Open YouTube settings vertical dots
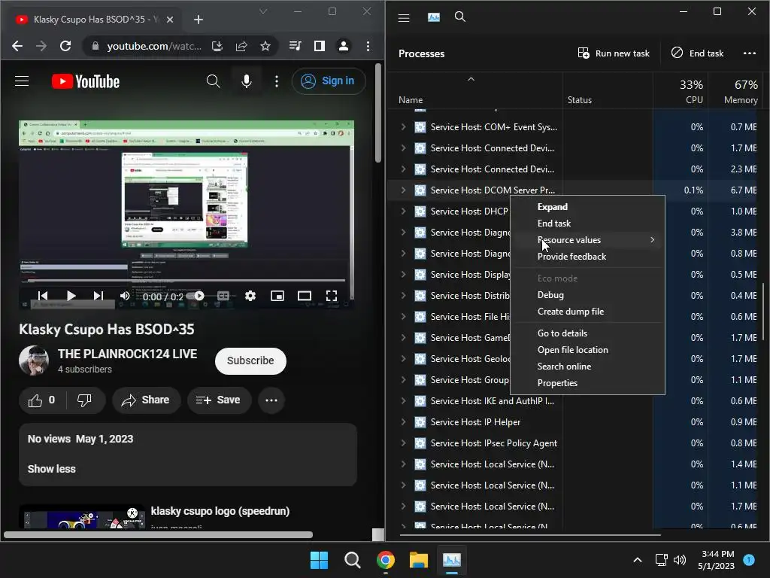This screenshot has width=770, height=578. coord(277,81)
